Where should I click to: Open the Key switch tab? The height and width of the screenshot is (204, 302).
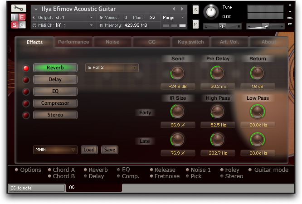point(190,42)
